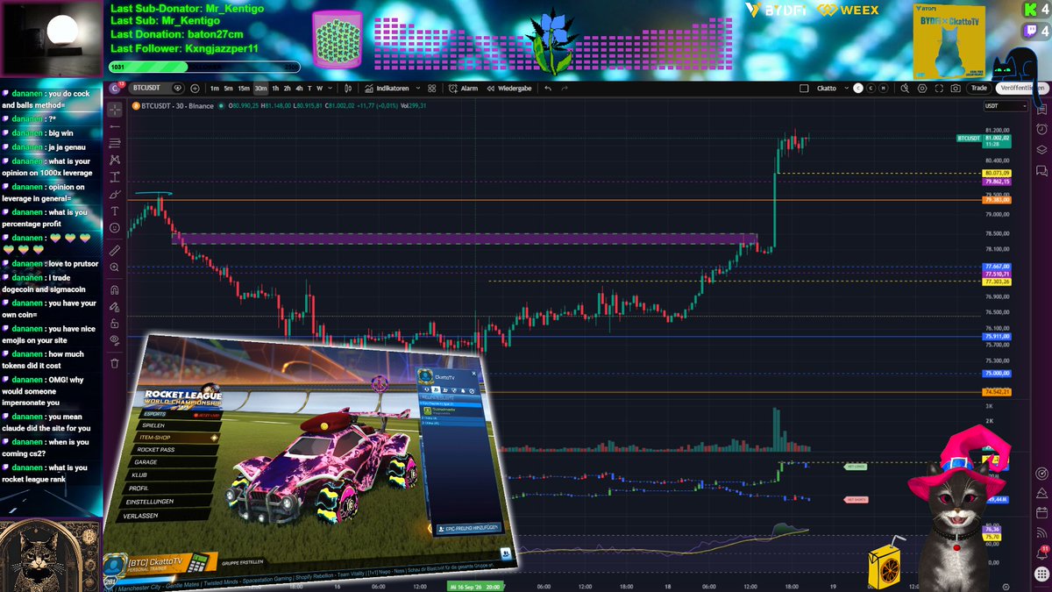Take a chart snapshot with camera icon

[956, 89]
